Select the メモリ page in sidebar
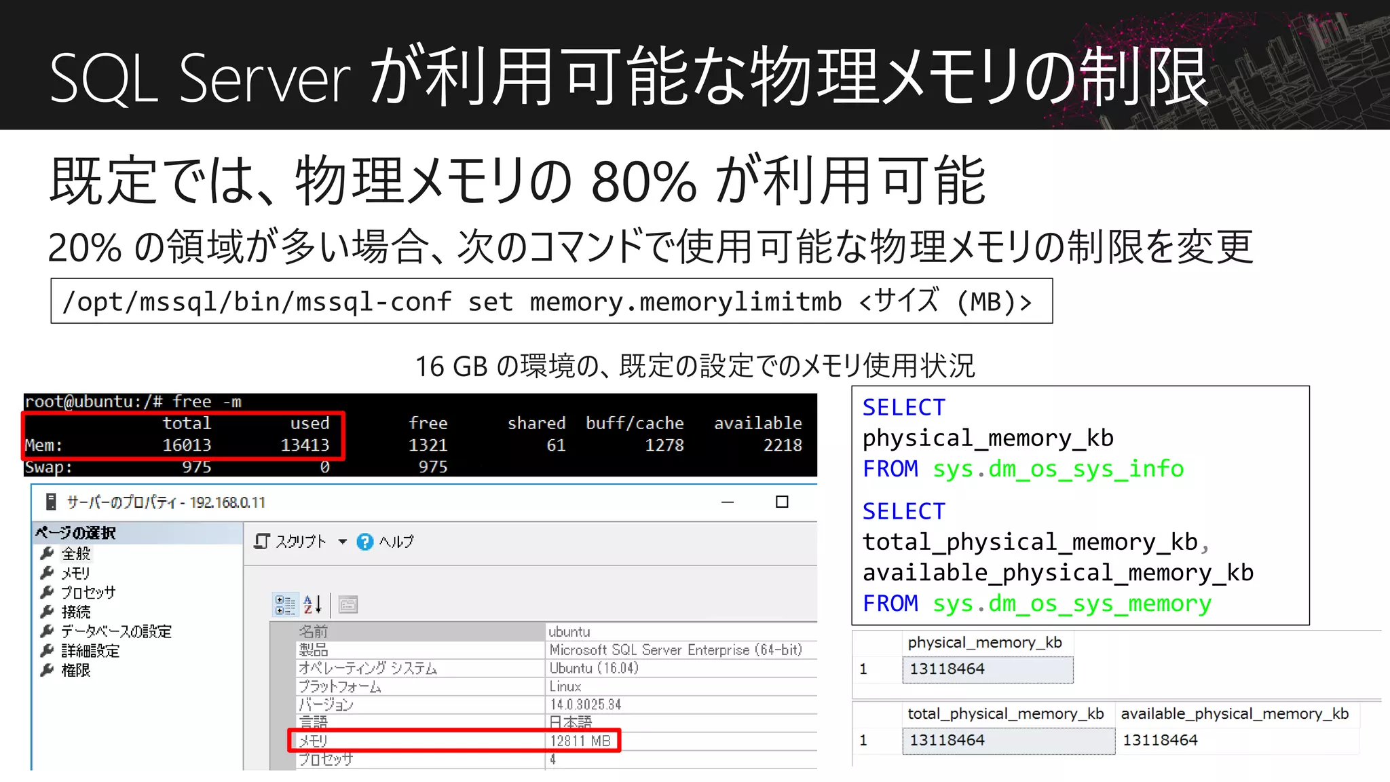The image size is (1390, 782). point(75,573)
